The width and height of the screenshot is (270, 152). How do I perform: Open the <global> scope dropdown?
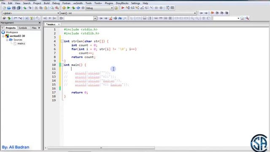(58, 13)
